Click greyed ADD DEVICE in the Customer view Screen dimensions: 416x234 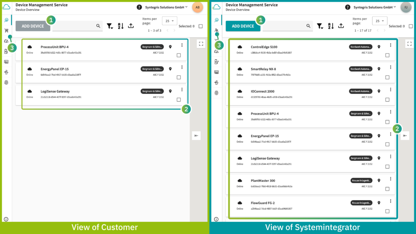tap(32, 26)
